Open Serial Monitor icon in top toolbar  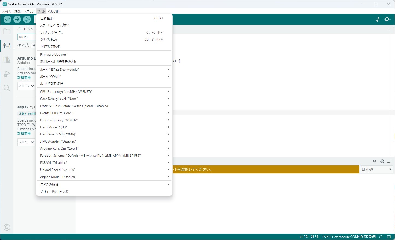388,19
